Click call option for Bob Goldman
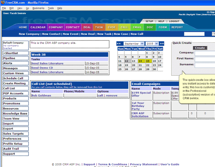Viewport: 215px width, 167px height. [x=100, y=95]
